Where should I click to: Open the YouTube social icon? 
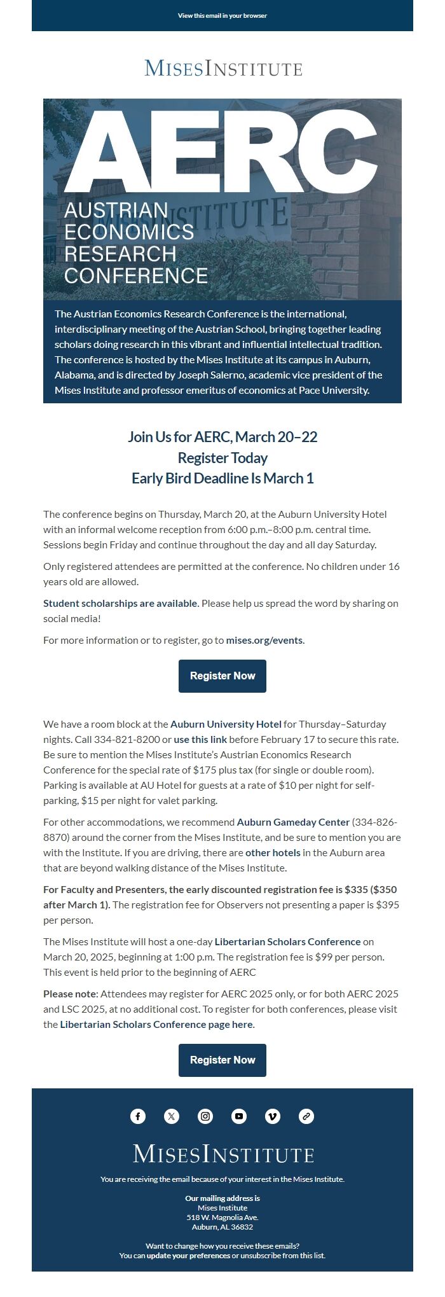coord(239,1116)
